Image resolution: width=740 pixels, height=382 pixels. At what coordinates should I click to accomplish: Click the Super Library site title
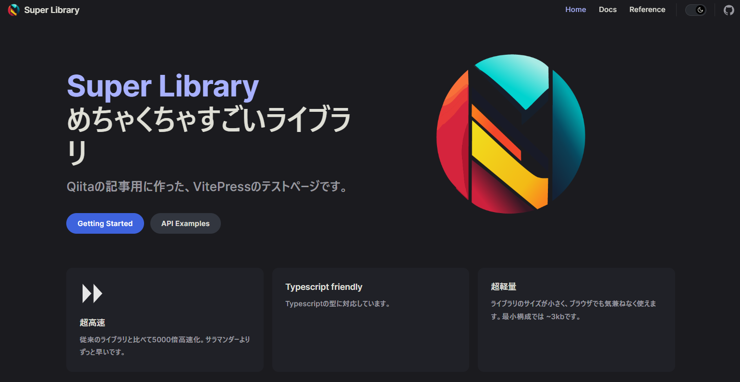click(x=52, y=10)
